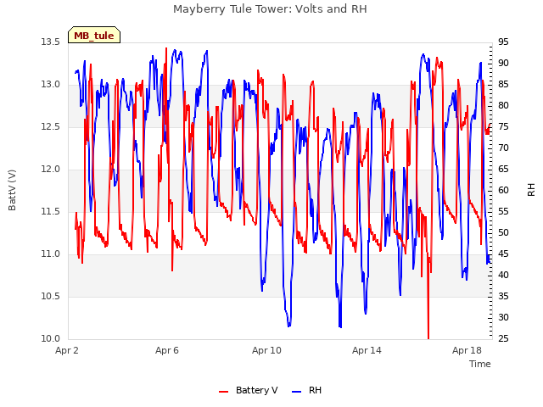
Task: Click the 'Apr 18' x-axis tick label
Action: 467,350
